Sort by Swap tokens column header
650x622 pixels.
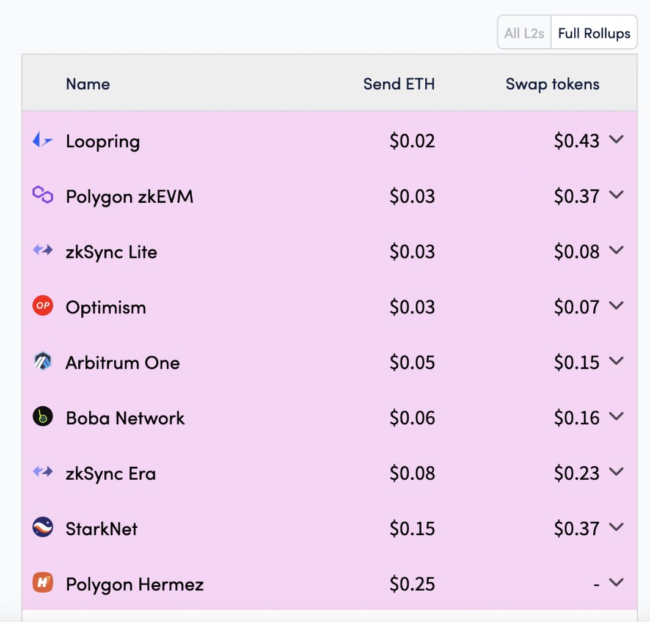(x=553, y=84)
